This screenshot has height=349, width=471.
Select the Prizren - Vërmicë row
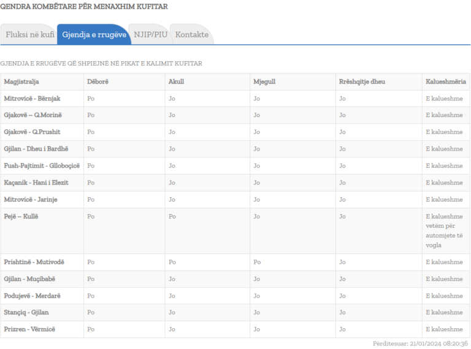(29, 329)
